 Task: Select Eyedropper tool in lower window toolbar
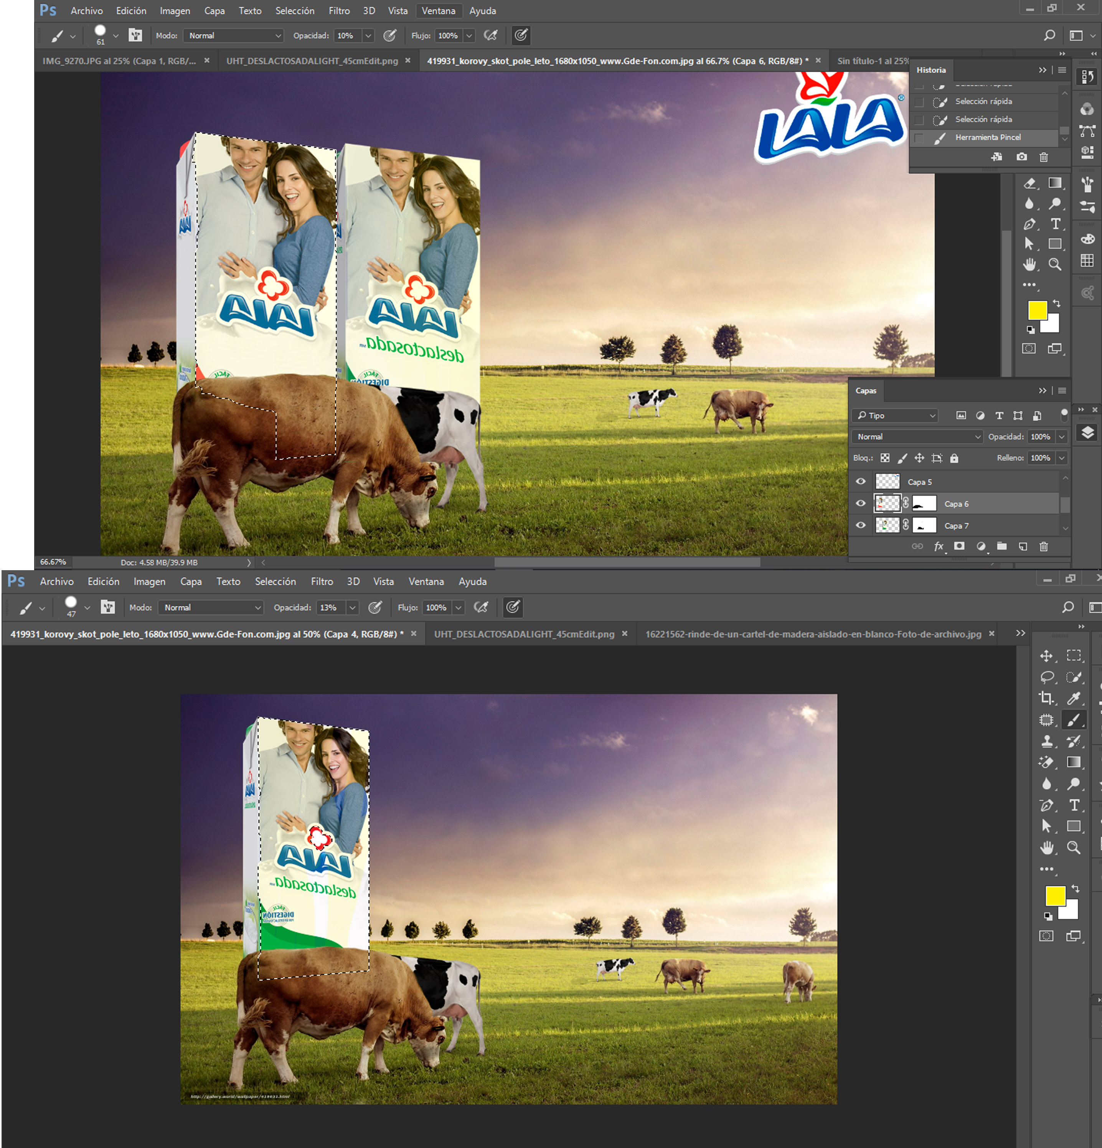1073,698
